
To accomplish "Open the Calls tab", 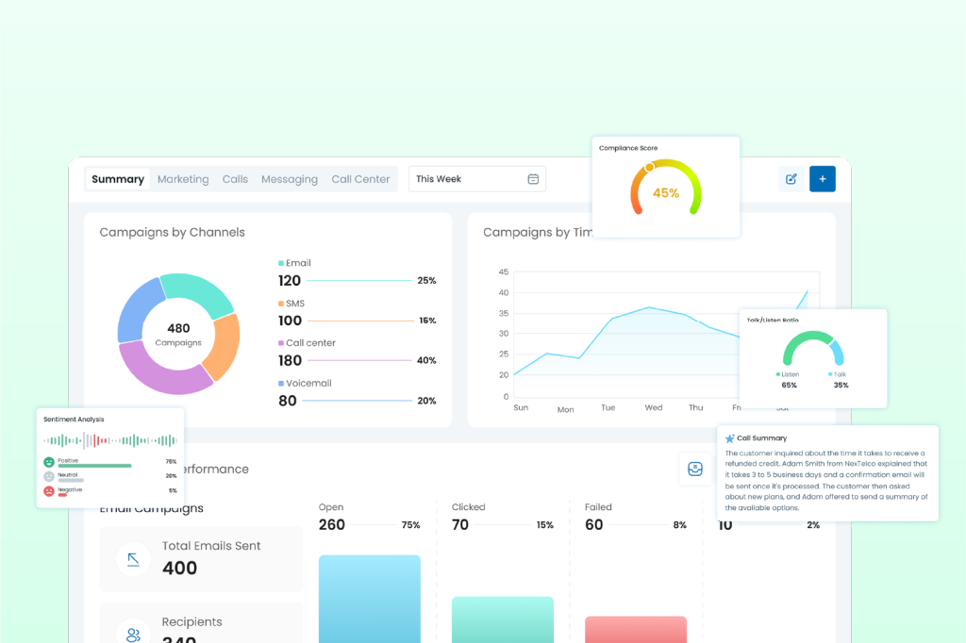I will pyautogui.click(x=235, y=179).
